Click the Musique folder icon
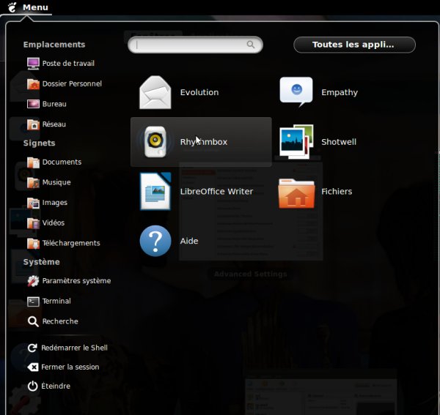The height and width of the screenshot is (415, 440). (x=33, y=182)
